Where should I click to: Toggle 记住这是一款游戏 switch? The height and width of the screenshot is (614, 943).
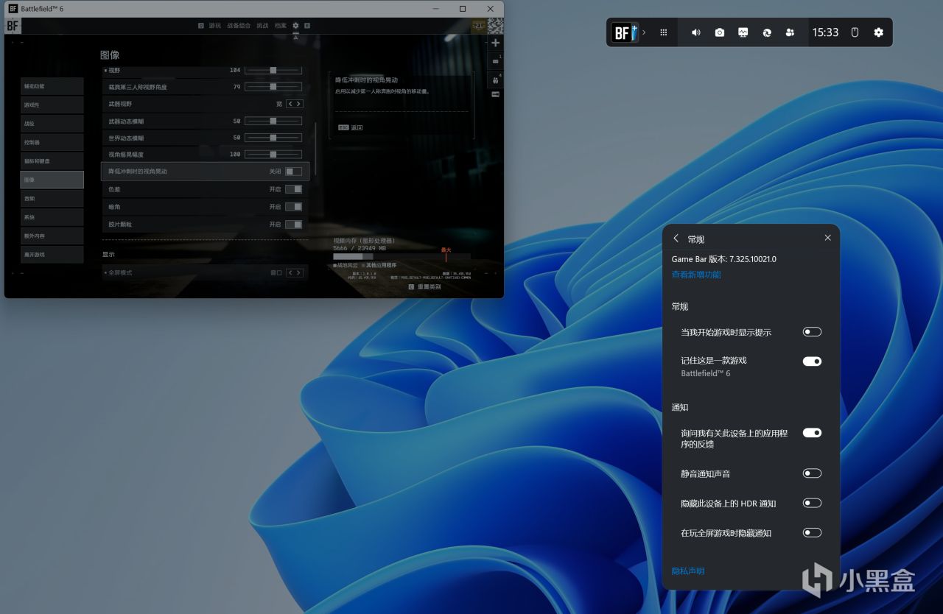[812, 361]
